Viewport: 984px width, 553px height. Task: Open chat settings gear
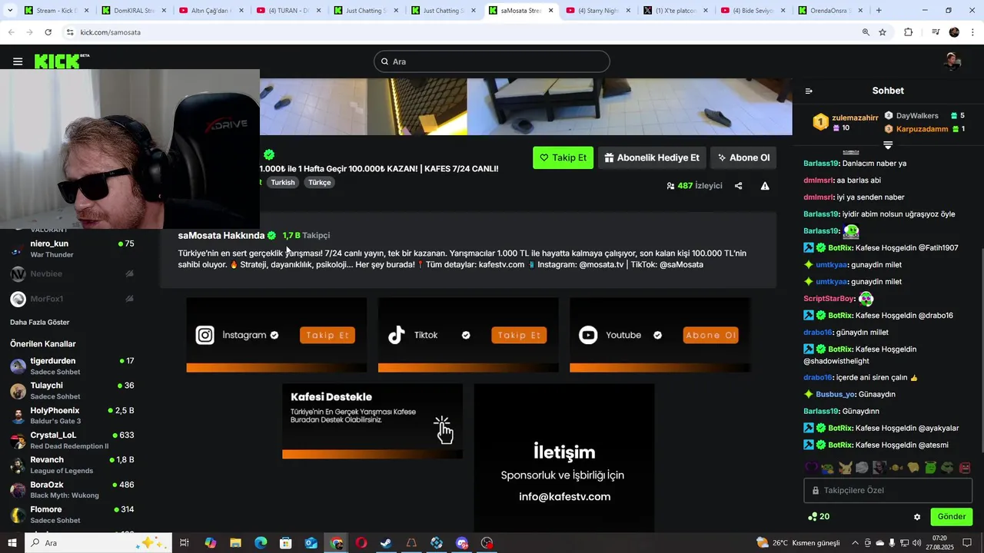click(x=917, y=517)
